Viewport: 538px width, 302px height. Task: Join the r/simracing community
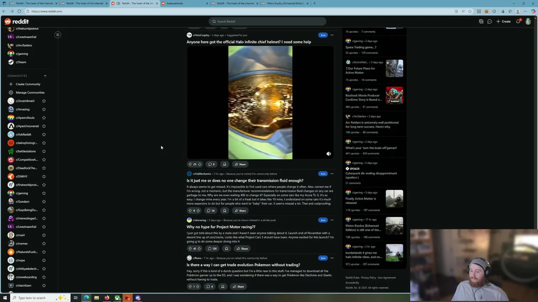[323, 220]
